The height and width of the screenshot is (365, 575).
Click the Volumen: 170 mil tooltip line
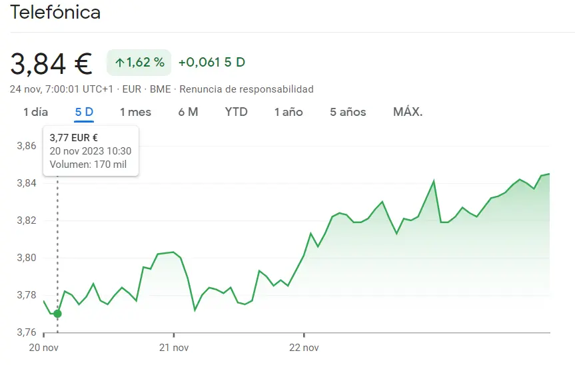[x=88, y=164]
